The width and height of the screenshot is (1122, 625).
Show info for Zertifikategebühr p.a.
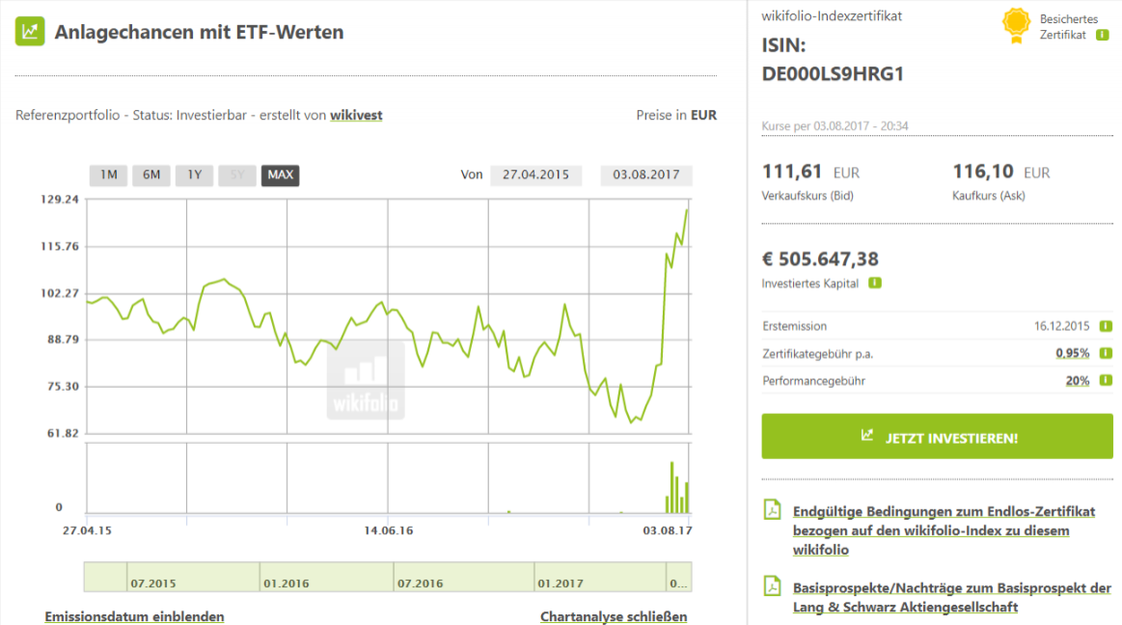(x=1105, y=353)
